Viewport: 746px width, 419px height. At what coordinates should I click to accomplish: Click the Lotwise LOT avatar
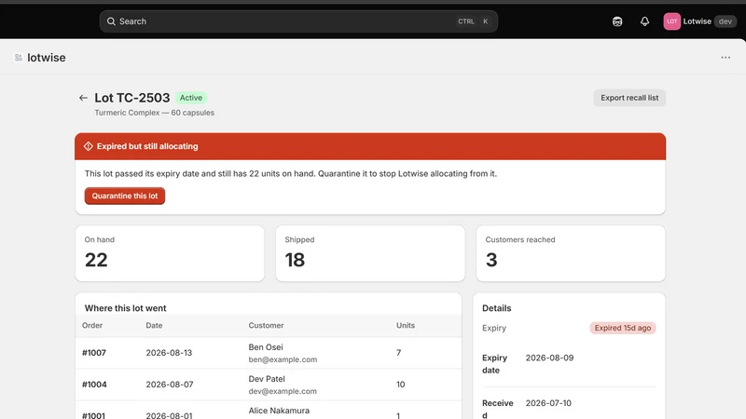pos(671,21)
